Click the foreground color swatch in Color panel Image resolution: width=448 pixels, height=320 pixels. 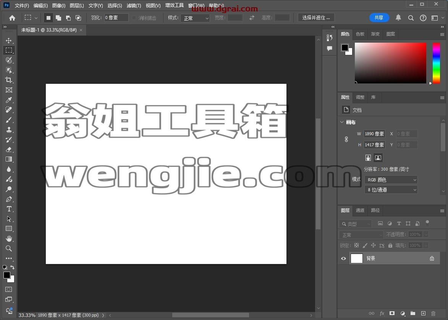click(x=345, y=47)
